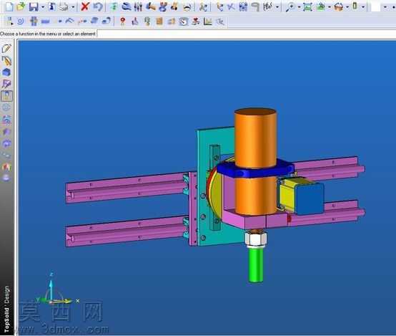Viewport: 396px width, 336px height.
Task: Click the gray paragraph-shaped icon in top toolbar
Action: 256,6
